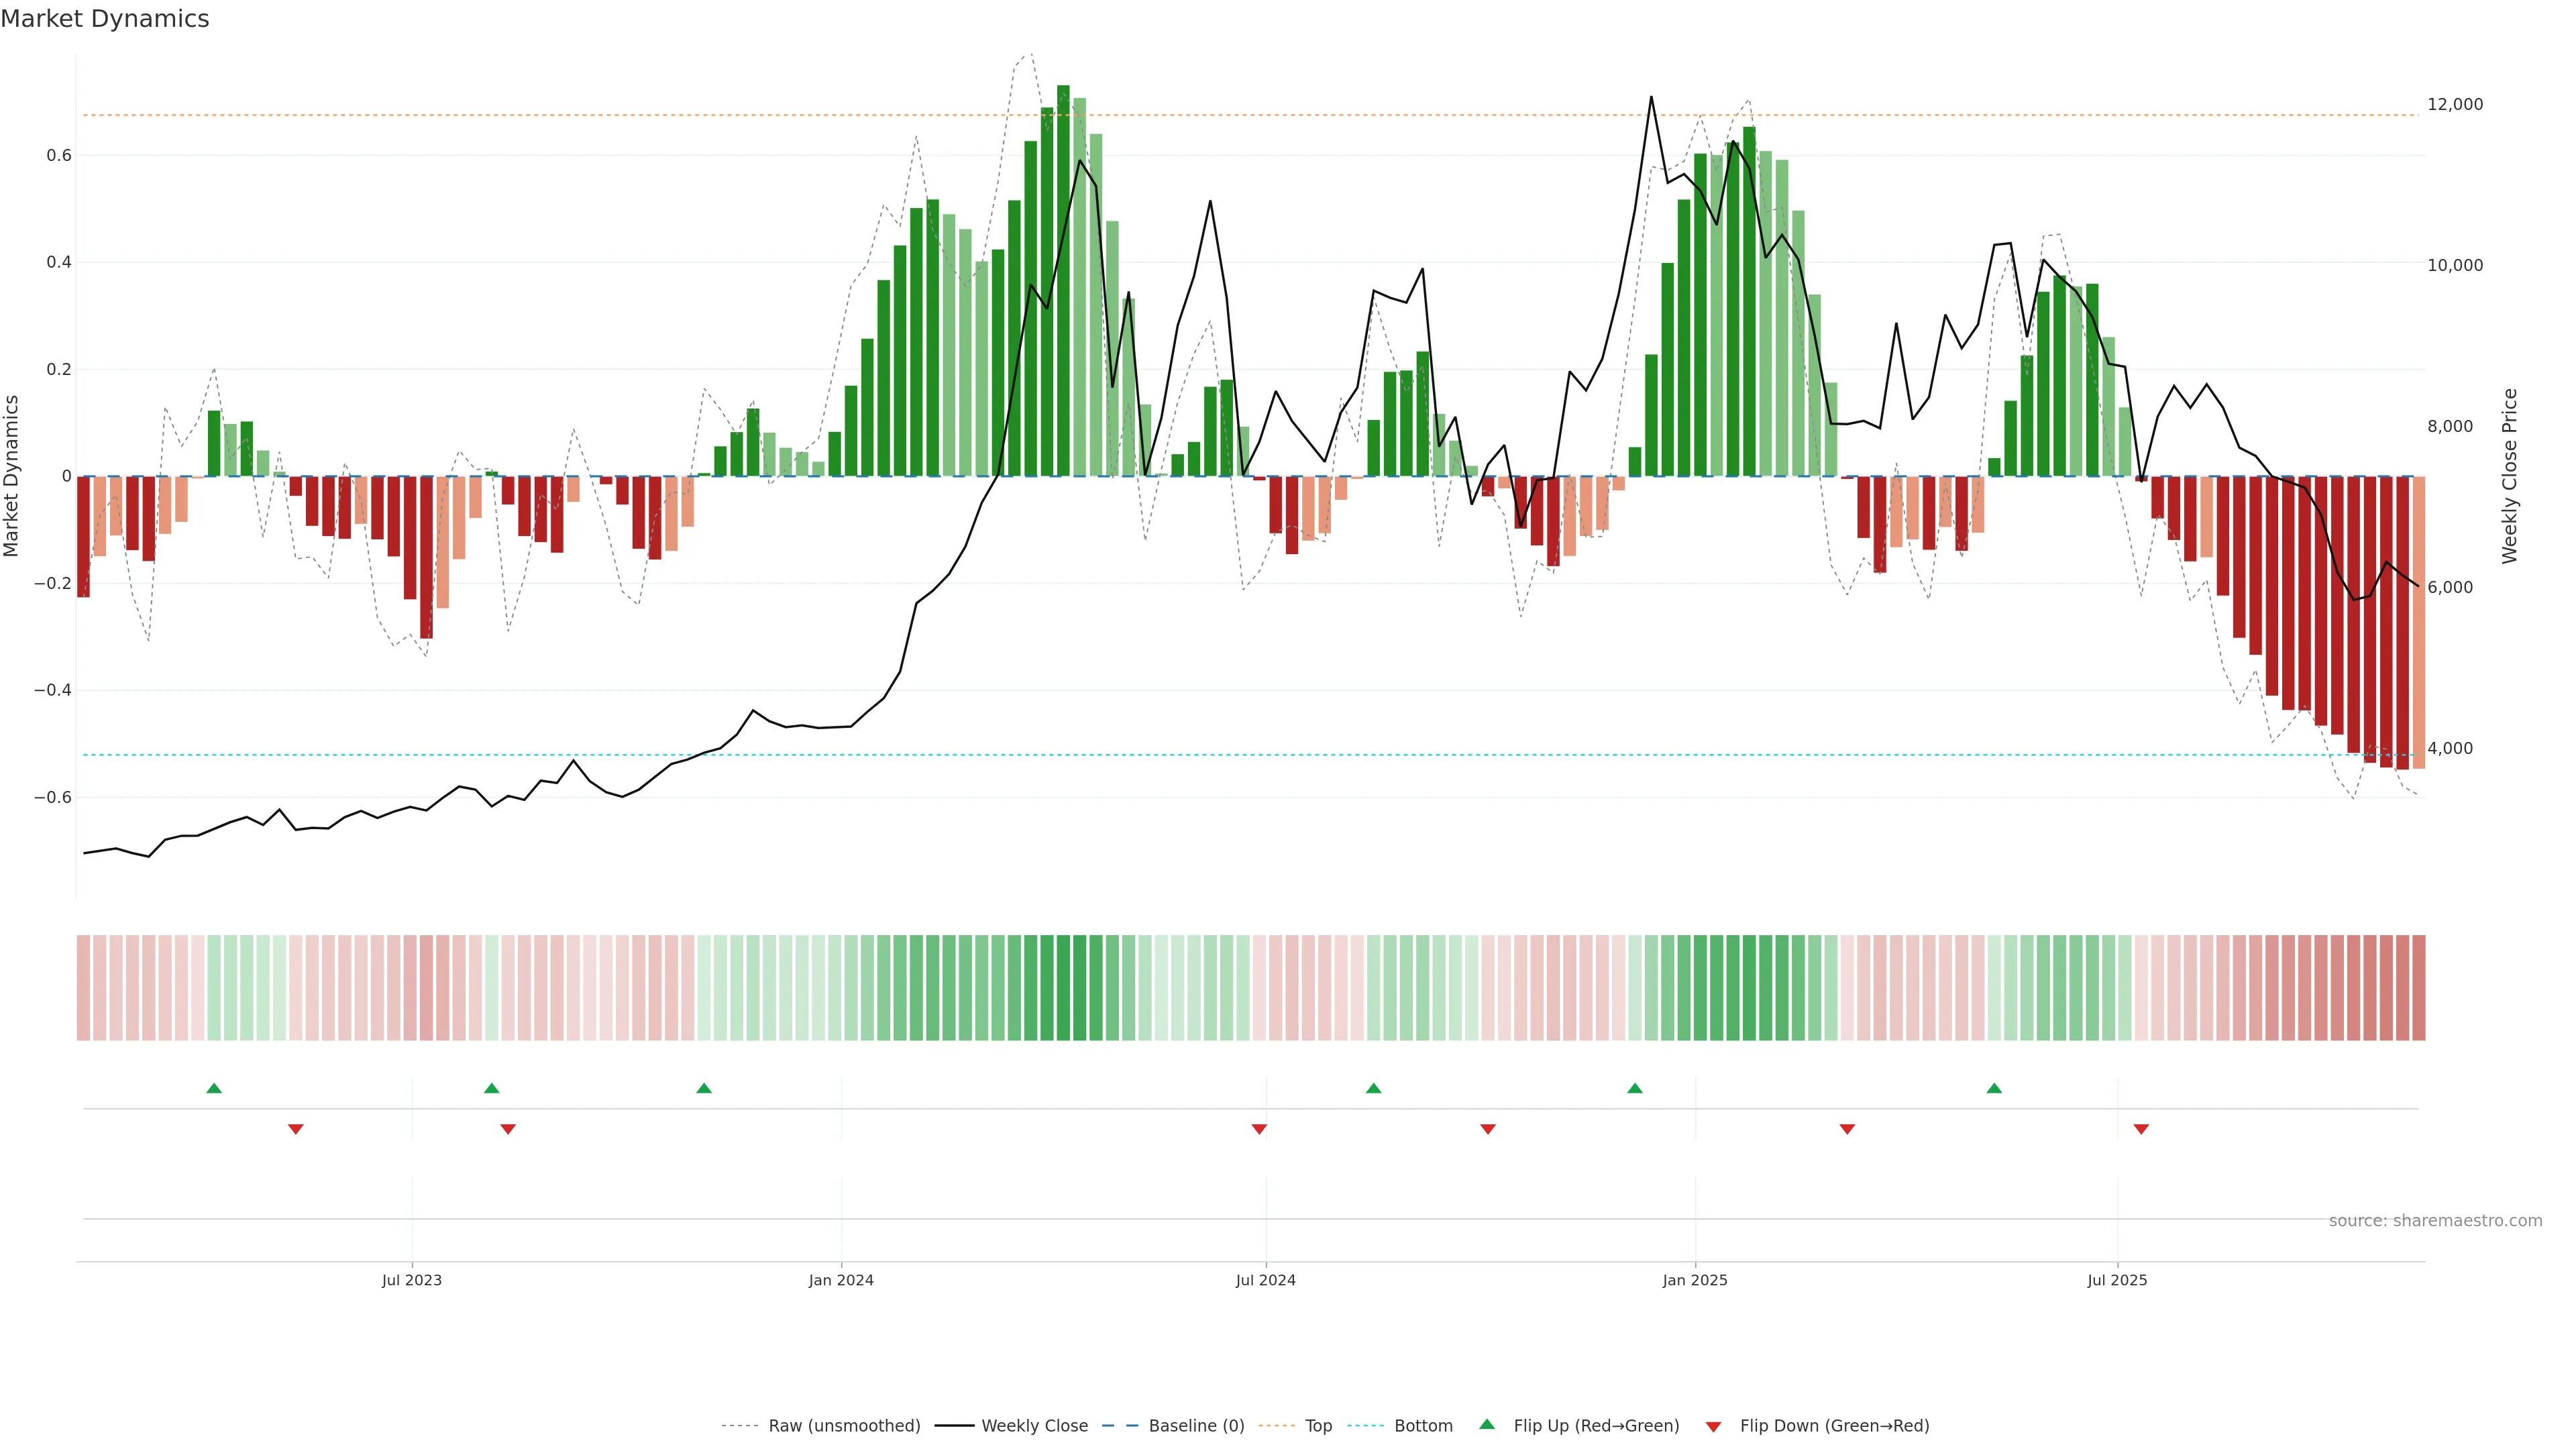
Task: Click the rightmost red Flip Down marker near Jul 2025
Action: (x=2141, y=1129)
